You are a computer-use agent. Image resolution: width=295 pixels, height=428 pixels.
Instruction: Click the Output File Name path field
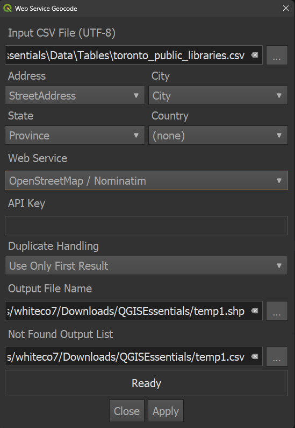point(133,311)
